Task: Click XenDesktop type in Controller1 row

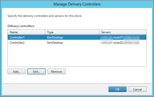Action: click(x=55, y=37)
